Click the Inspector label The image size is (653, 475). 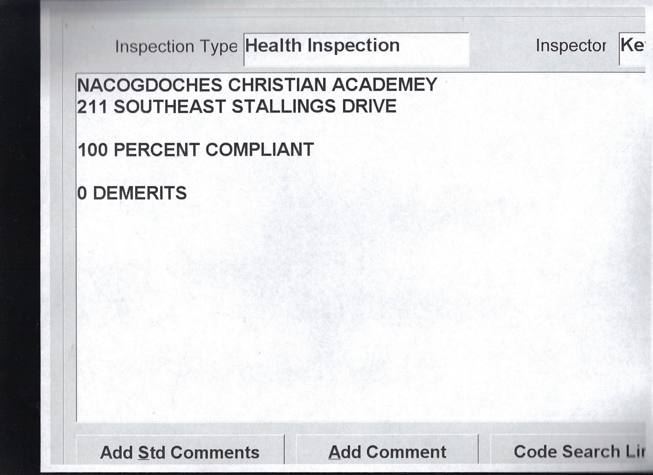pos(571,45)
